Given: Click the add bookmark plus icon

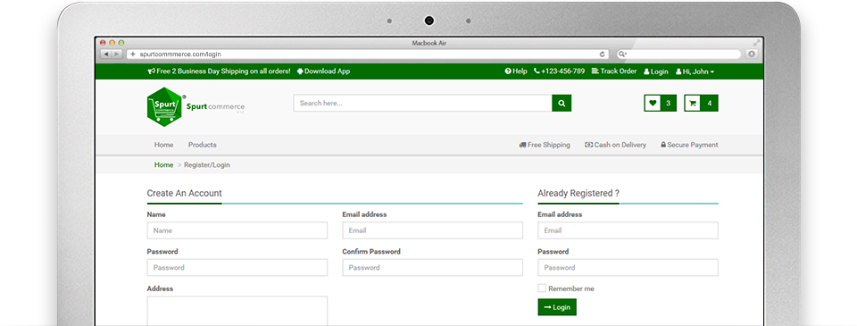Looking at the screenshot, I should coord(132,54).
